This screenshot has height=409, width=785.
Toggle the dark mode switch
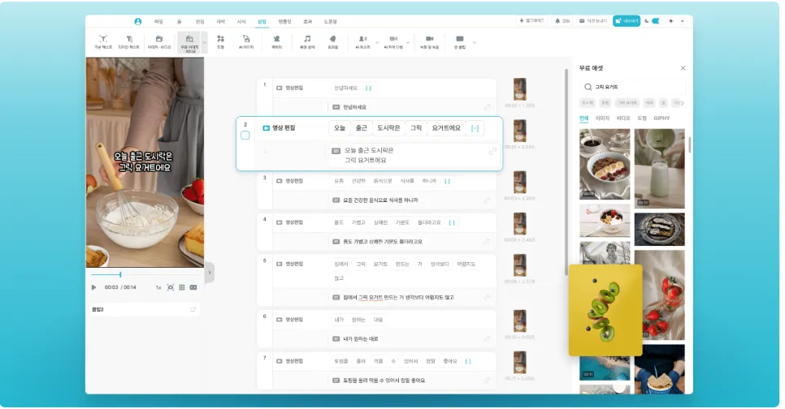655,21
